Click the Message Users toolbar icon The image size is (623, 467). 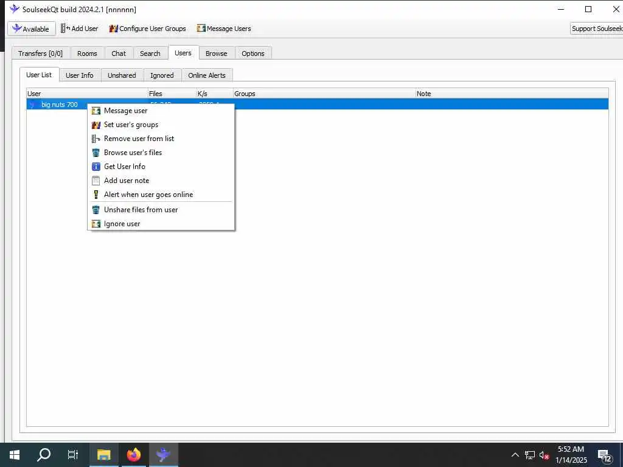pos(201,29)
